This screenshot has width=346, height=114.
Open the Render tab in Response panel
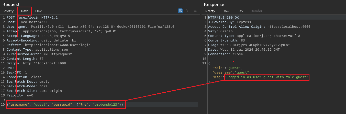point(256,11)
